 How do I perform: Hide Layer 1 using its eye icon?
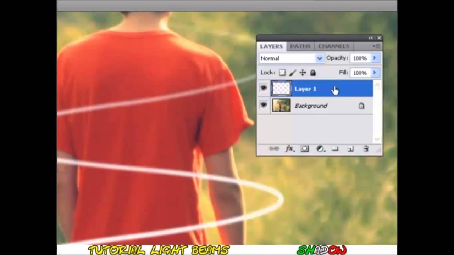264,88
